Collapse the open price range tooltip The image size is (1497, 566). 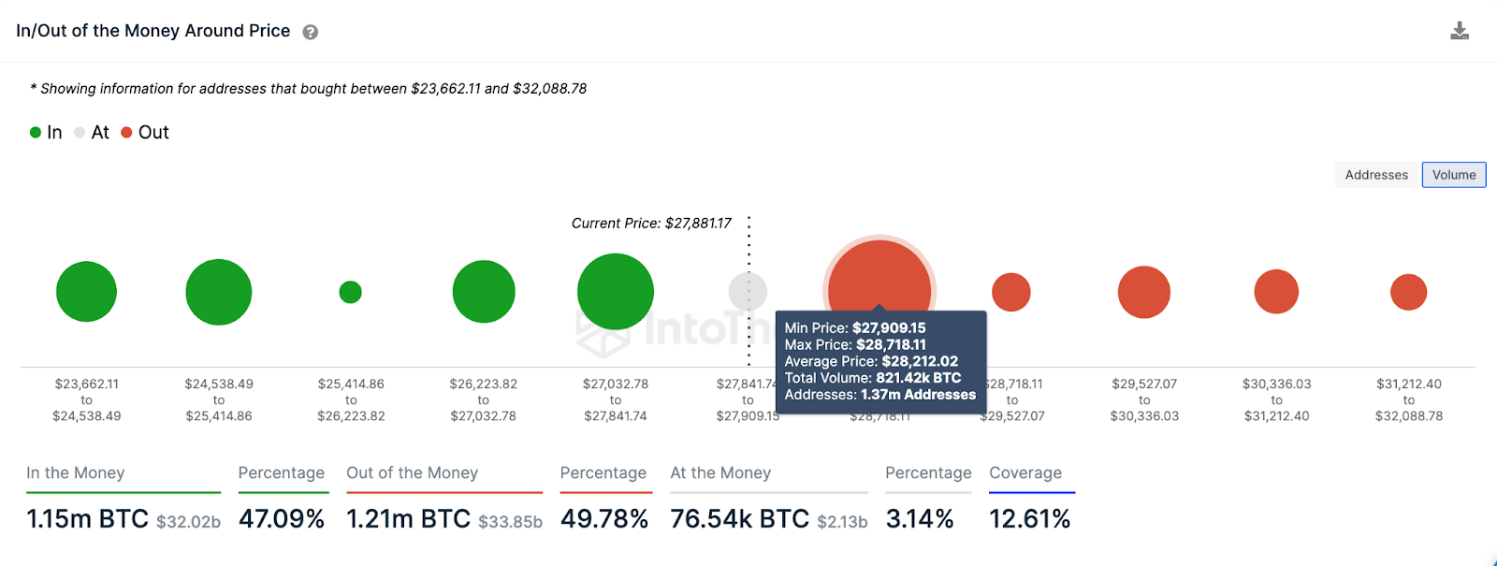pos(882,361)
